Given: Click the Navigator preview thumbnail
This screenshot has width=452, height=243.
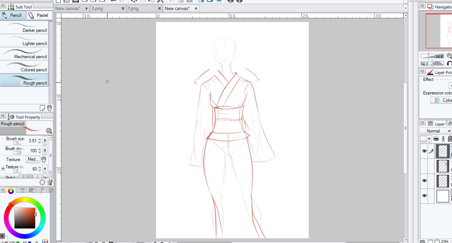Looking at the screenshot, I should pyautogui.click(x=439, y=30).
